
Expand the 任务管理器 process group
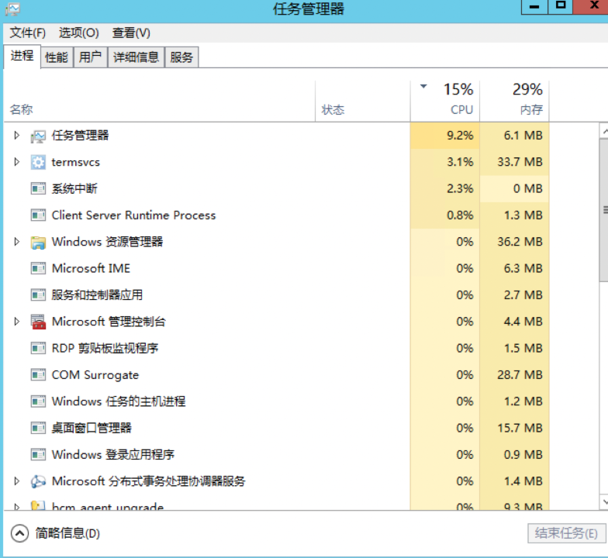(x=17, y=135)
